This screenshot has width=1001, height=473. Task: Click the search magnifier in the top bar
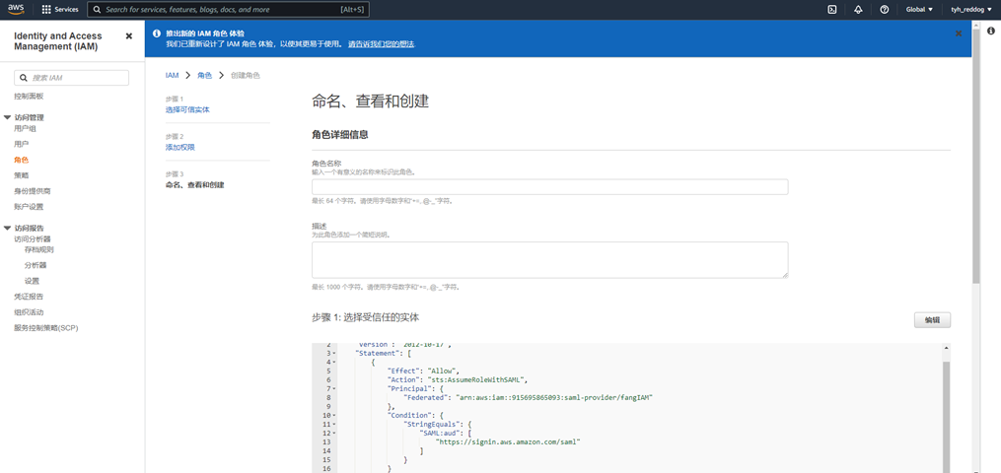click(x=97, y=10)
